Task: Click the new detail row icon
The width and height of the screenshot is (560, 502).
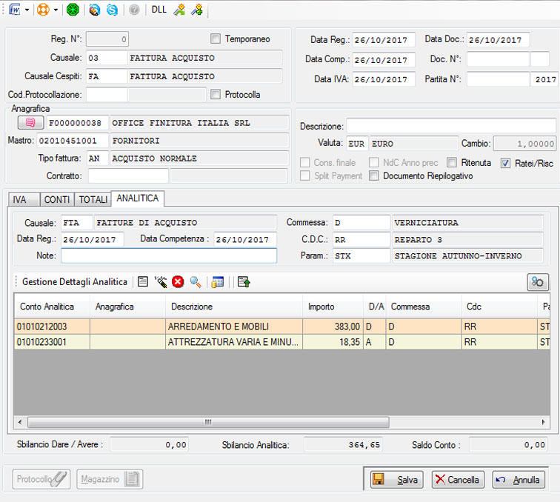Action: click(x=143, y=281)
